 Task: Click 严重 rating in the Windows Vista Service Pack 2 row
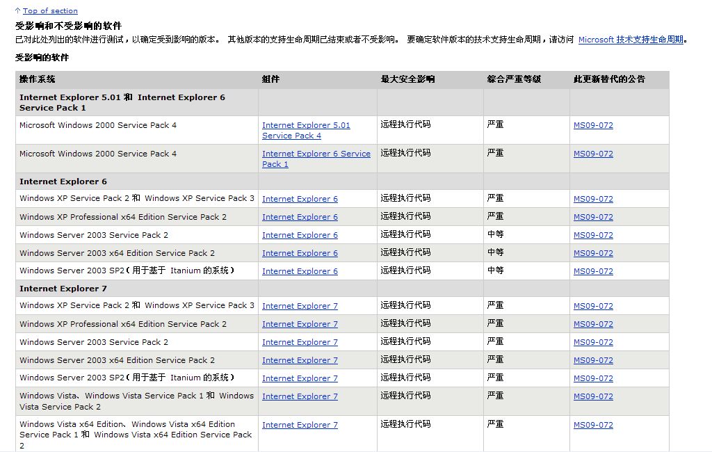click(495, 396)
